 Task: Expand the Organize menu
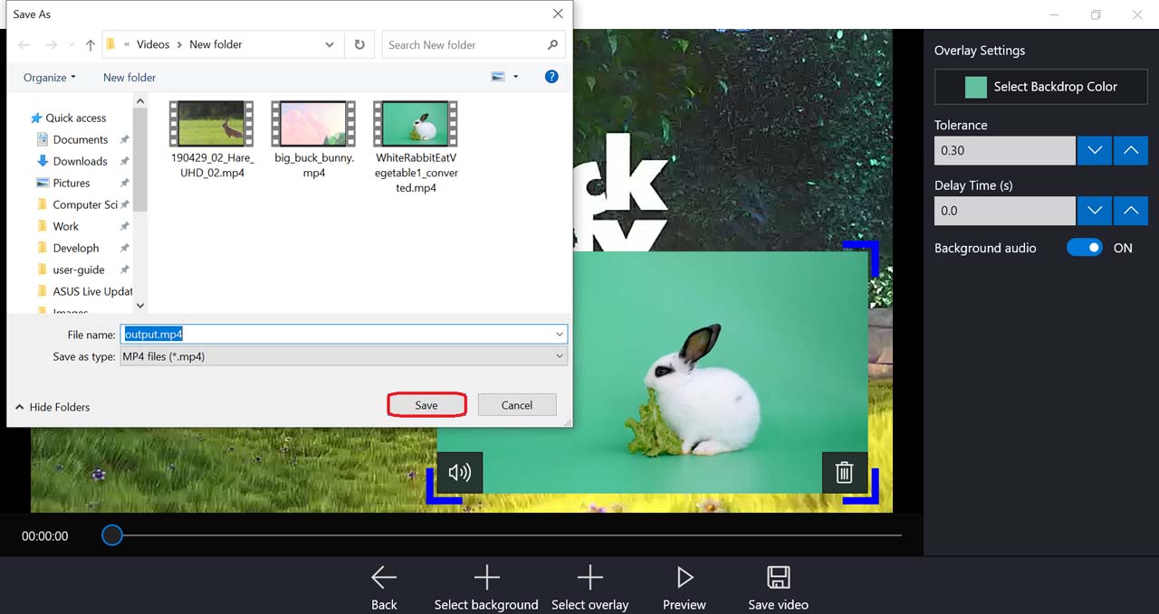(x=50, y=78)
